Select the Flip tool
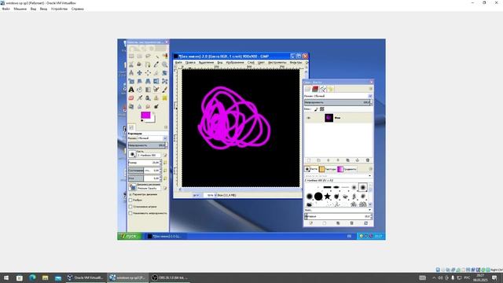 (156, 81)
